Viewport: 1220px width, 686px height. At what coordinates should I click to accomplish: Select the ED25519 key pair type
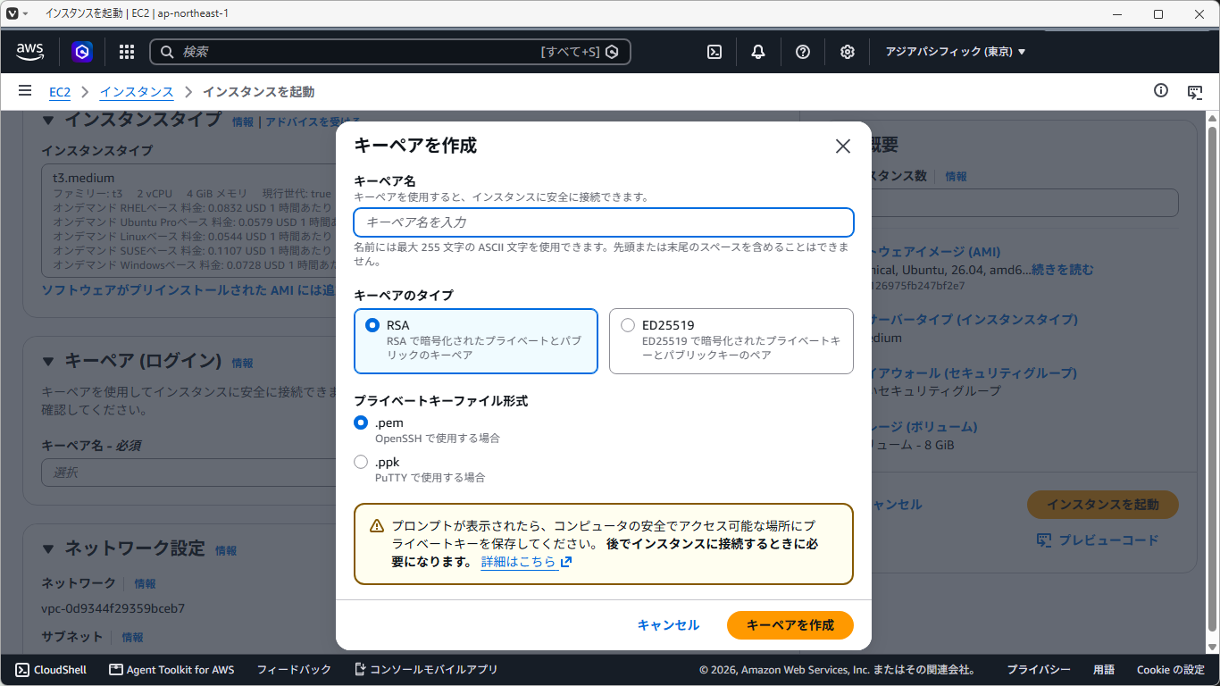coord(731,340)
